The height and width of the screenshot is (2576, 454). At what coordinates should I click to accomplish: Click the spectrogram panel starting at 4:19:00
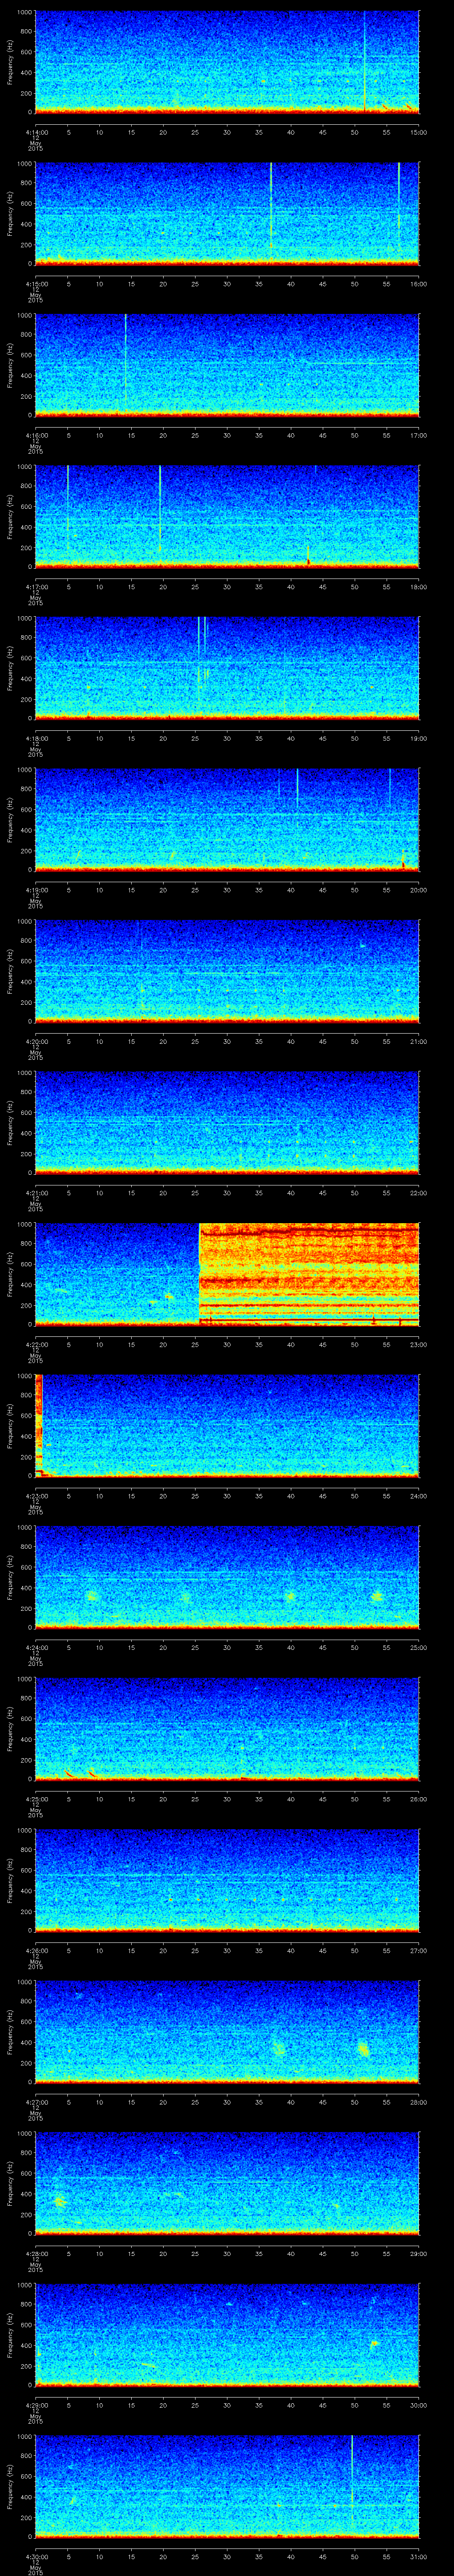[x=227, y=821]
